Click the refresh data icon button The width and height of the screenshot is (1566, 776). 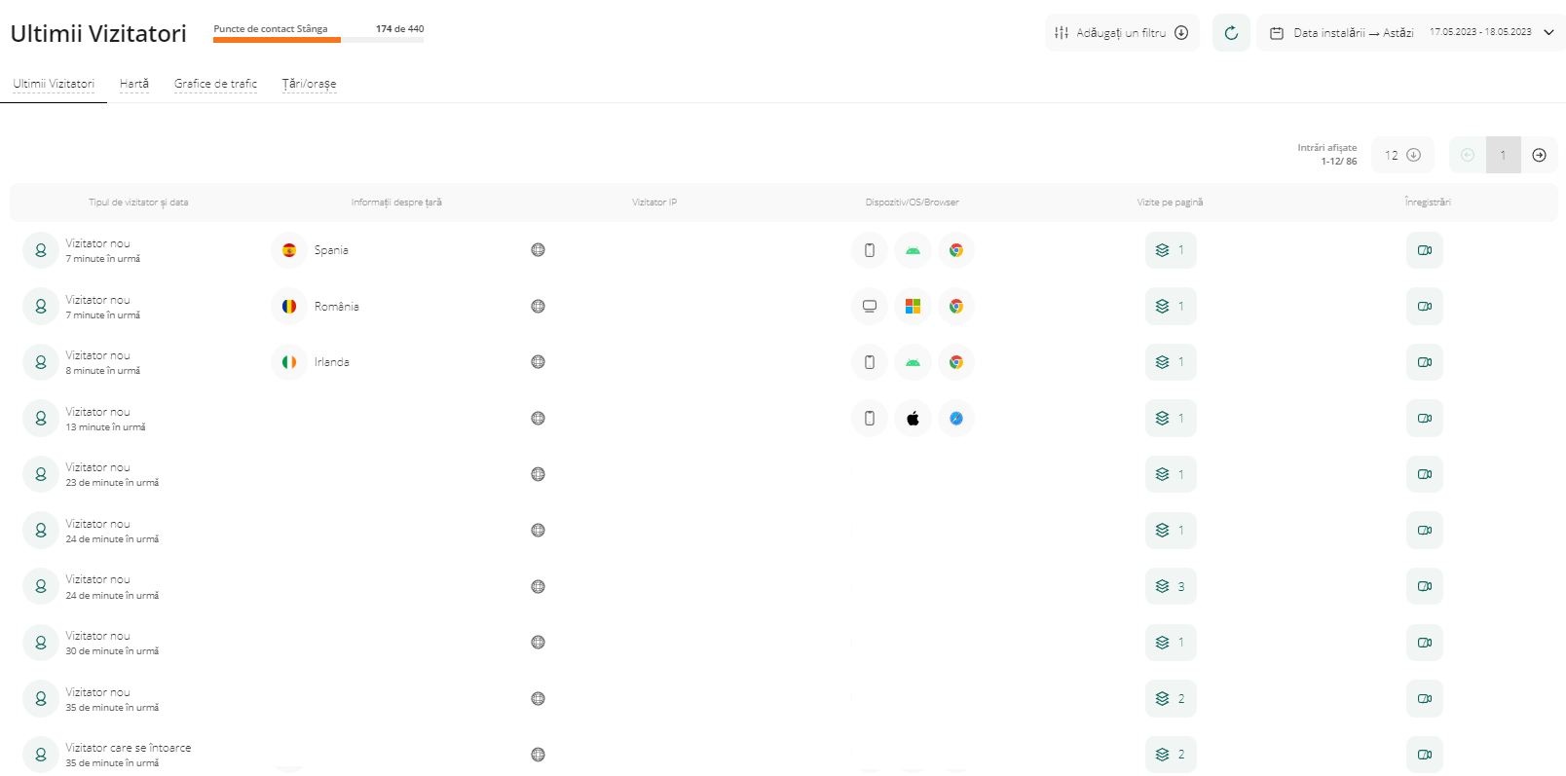click(x=1231, y=33)
